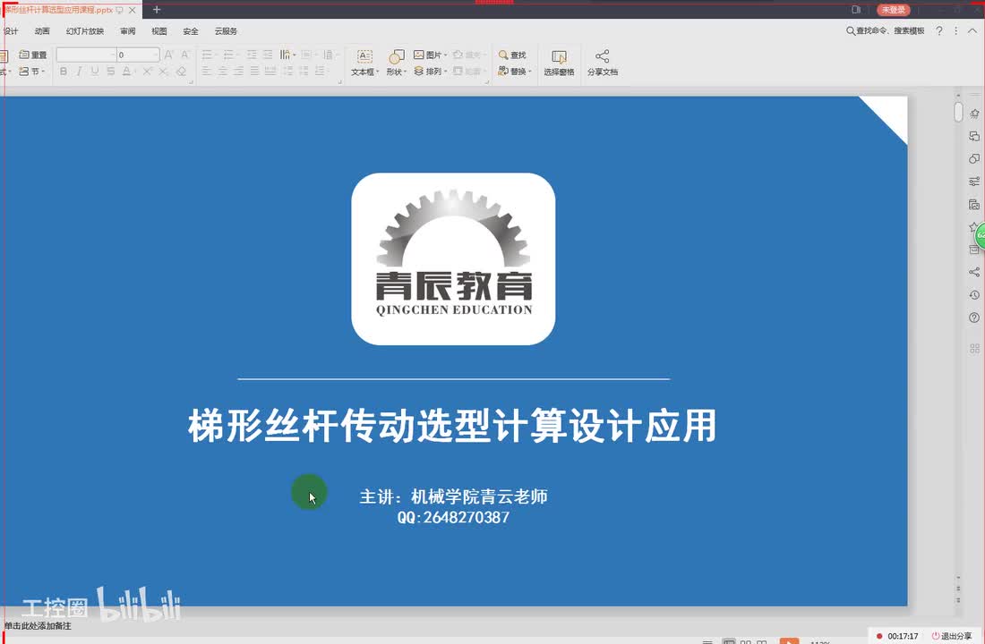
Task: Toggle underline formatting
Action: tap(94, 72)
